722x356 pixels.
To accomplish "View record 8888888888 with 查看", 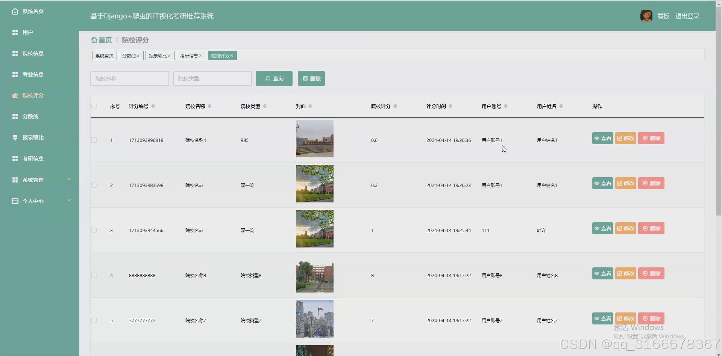I will tap(603, 273).
